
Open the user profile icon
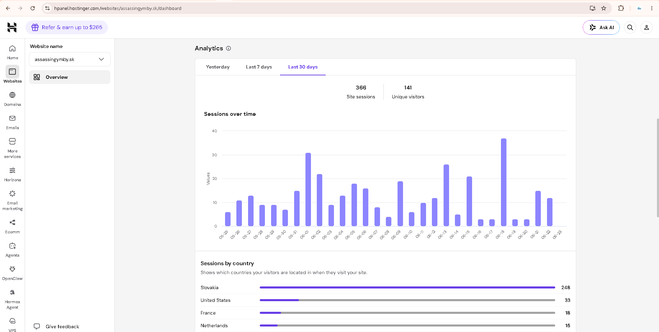[x=646, y=27]
